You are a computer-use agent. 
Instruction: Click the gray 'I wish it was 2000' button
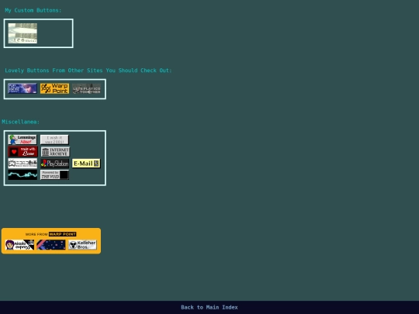54,140
